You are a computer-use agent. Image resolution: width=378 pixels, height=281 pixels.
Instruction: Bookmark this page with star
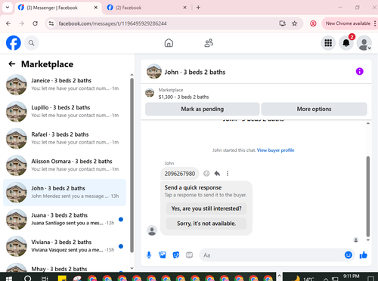[x=294, y=23]
